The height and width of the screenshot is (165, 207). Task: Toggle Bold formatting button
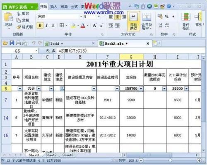tap(40, 25)
